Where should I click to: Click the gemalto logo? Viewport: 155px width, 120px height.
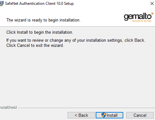pyautogui.click(x=139, y=17)
